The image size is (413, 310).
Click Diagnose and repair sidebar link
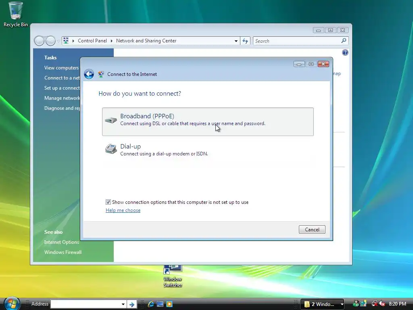(x=62, y=108)
